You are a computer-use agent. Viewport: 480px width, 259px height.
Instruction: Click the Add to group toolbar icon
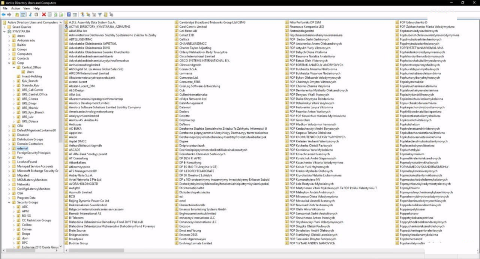(111, 15)
